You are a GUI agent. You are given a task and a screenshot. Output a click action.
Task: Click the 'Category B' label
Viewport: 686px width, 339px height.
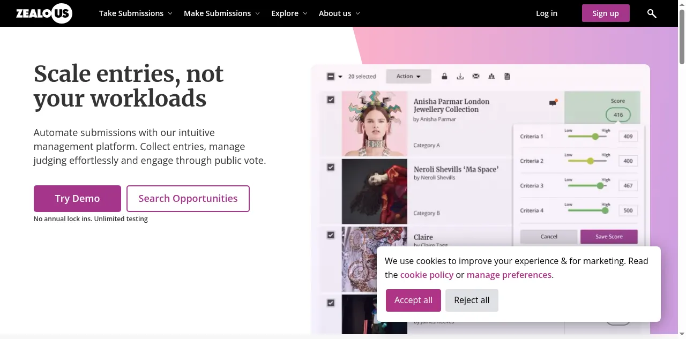click(427, 213)
